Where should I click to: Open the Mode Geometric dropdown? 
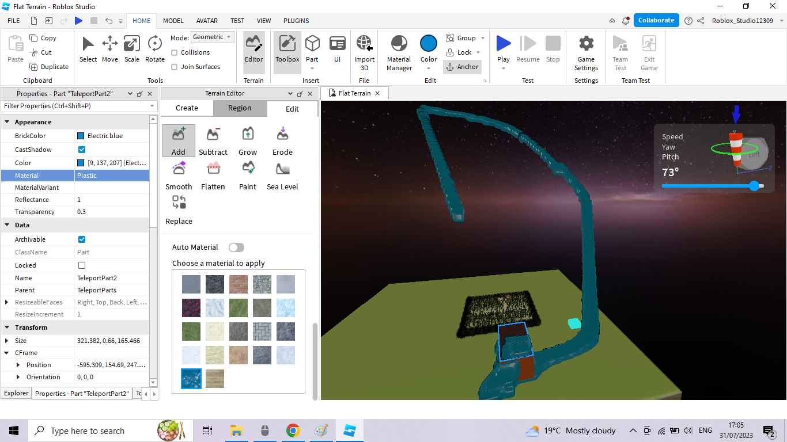coord(213,37)
